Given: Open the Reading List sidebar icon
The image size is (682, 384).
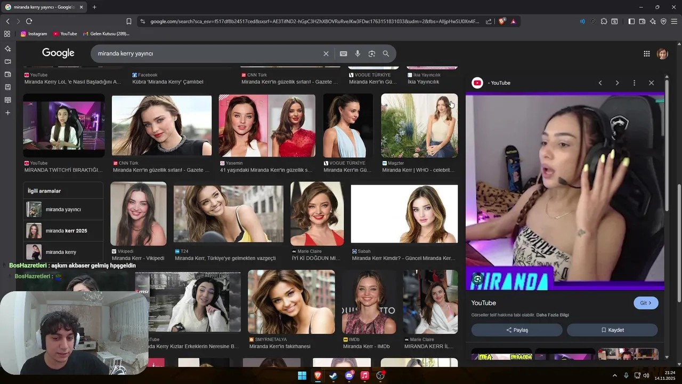Looking at the screenshot, I should pyautogui.click(x=7, y=100).
